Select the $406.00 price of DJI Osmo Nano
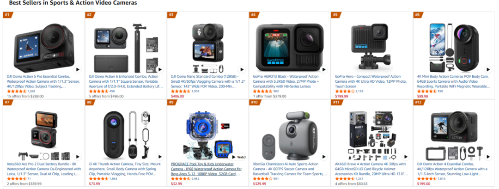 point(177,96)
